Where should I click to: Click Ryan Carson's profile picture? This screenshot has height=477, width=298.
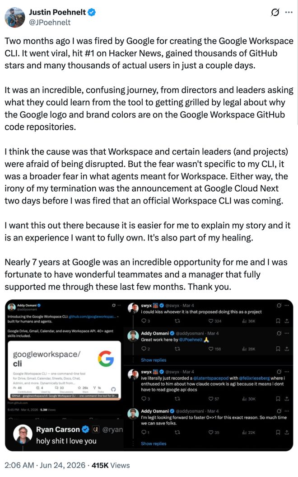(x=23, y=434)
